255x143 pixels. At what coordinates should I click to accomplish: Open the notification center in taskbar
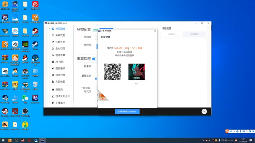251,140
